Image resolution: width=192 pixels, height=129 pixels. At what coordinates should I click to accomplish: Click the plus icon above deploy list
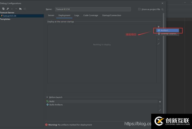158,27
